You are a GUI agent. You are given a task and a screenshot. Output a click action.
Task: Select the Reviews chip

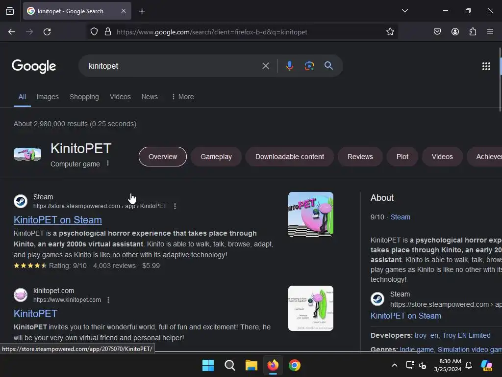click(360, 157)
